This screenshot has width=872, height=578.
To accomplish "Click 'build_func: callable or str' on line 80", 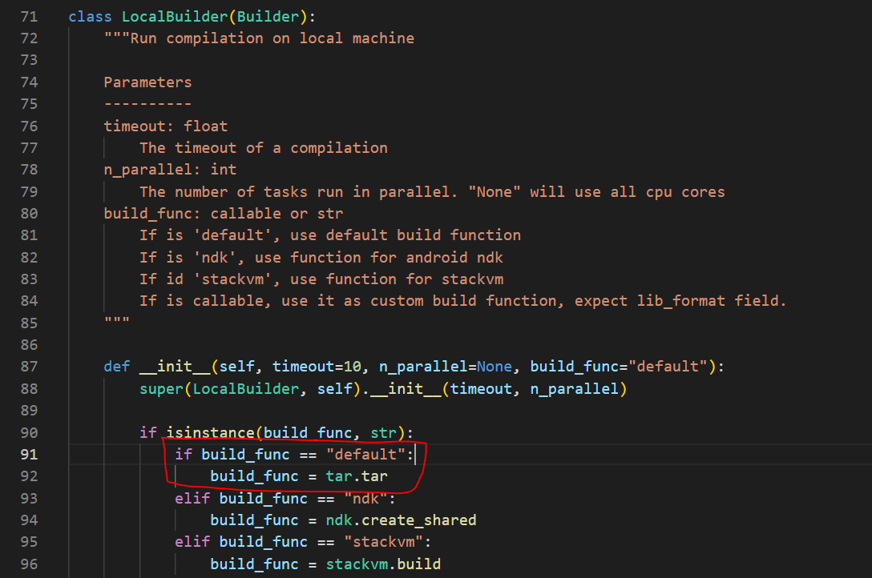I will [224, 213].
